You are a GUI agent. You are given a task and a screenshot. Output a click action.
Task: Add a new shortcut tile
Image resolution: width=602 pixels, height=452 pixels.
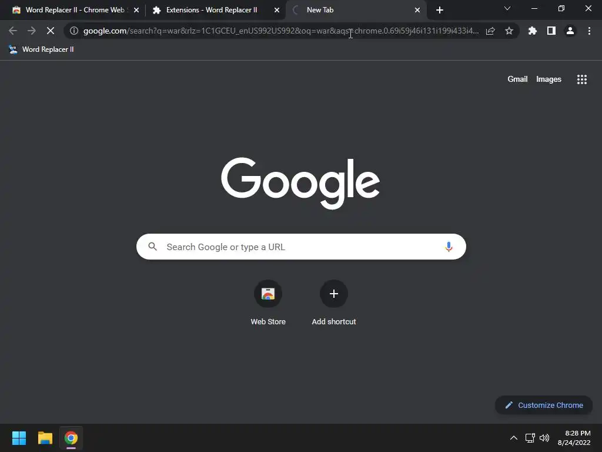pos(334,303)
